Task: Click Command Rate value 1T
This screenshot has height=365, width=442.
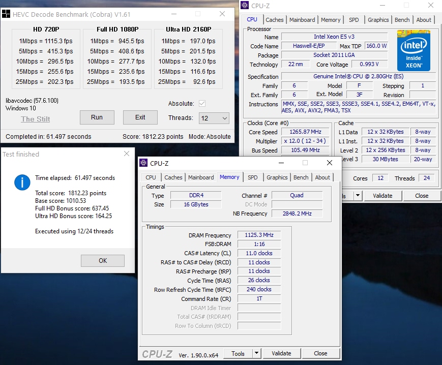Action: coord(259,298)
